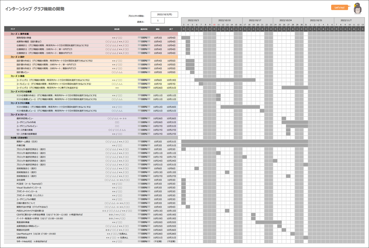Click the end date 10月20日 for テストの実施①
The image size is (369, 248).
point(171,107)
